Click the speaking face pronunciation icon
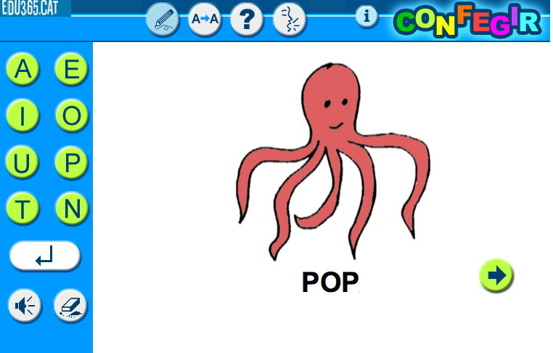This screenshot has width=553, height=353. (290, 19)
